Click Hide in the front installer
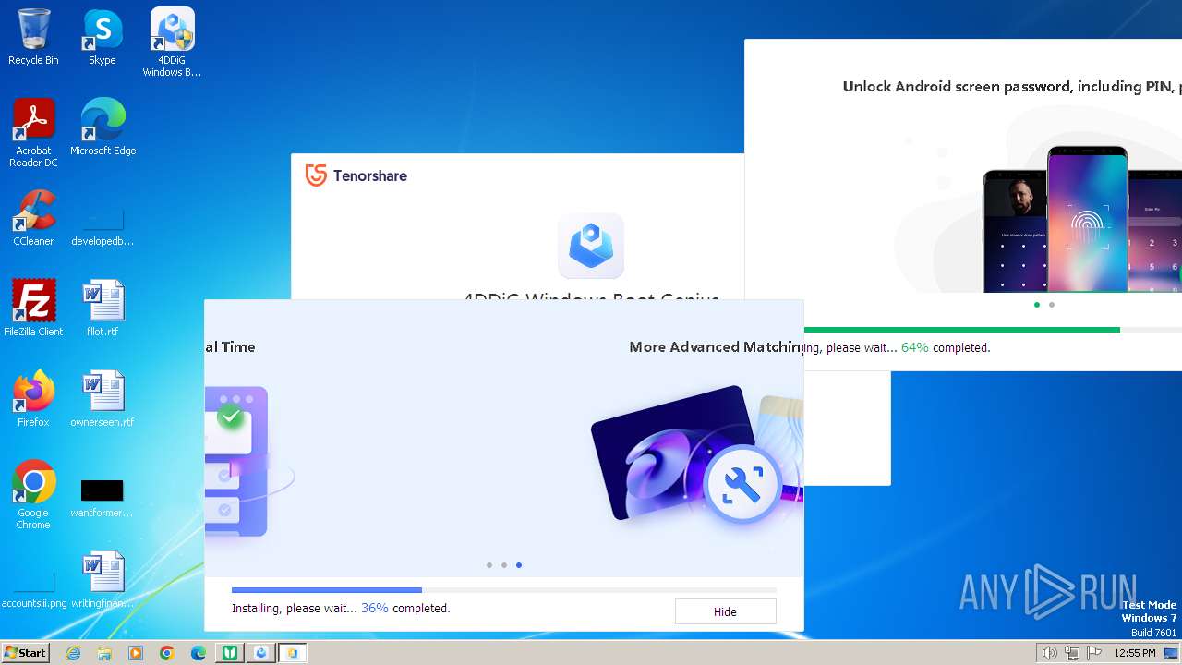 coord(725,611)
